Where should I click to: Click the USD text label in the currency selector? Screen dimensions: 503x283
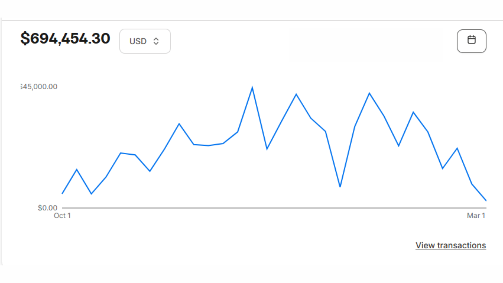pos(138,41)
